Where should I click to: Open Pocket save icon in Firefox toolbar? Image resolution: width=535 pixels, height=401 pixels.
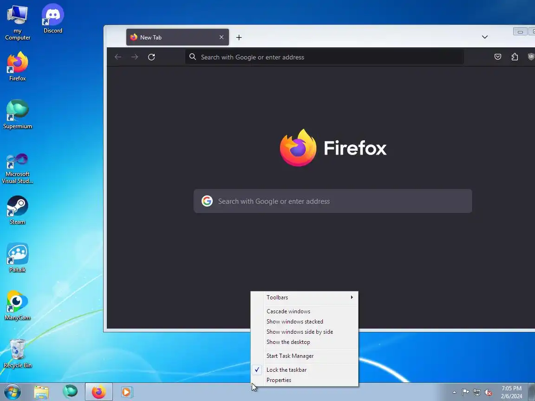[498, 57]
